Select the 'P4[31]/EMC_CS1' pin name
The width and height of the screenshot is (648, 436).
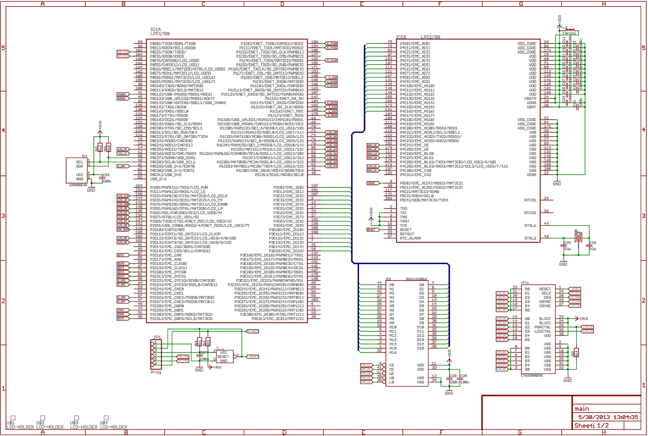coord(416,175)
